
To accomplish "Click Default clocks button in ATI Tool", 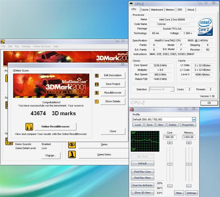I will [142, 164].
